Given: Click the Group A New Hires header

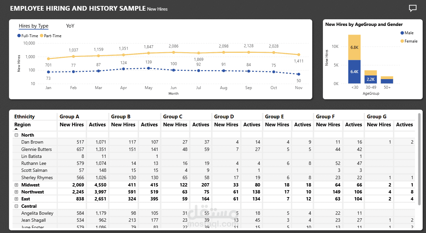Looking at the screenshot, I should [x=71, y=125].
